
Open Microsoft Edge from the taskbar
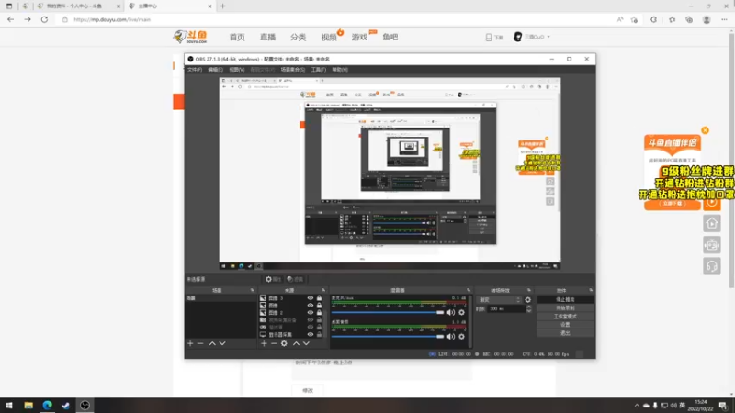pyautogui.click(x=48, y=405)
